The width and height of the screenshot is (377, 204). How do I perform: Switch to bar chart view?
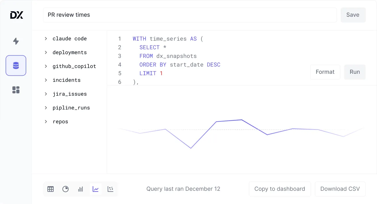click(80, 189)
